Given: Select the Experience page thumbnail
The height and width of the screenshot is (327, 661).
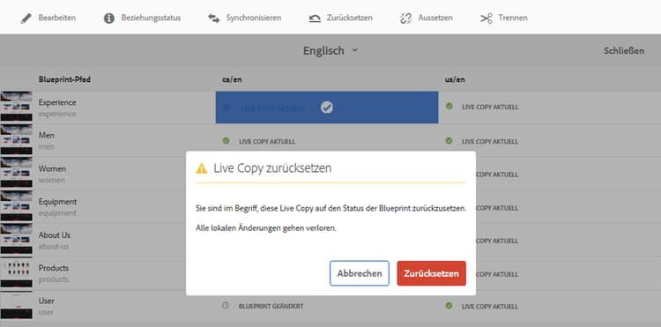Looking at the screenshot, I should pos(16,107).
